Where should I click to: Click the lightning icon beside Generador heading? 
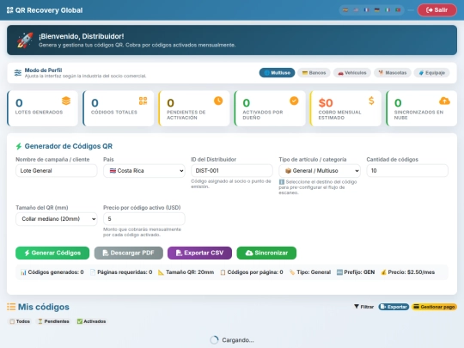(x=19, y=146)
